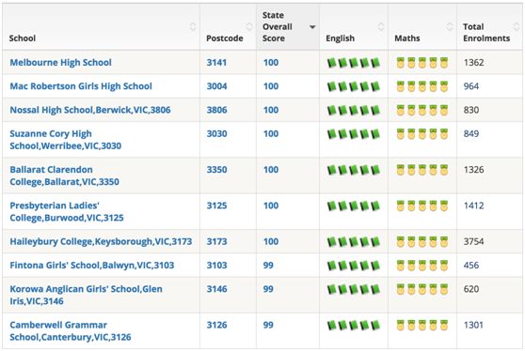This screenshot has width=525, height=351.
Task: Click Haileybury College score 100
Action: pyautogui.click(x=271, y=241)
